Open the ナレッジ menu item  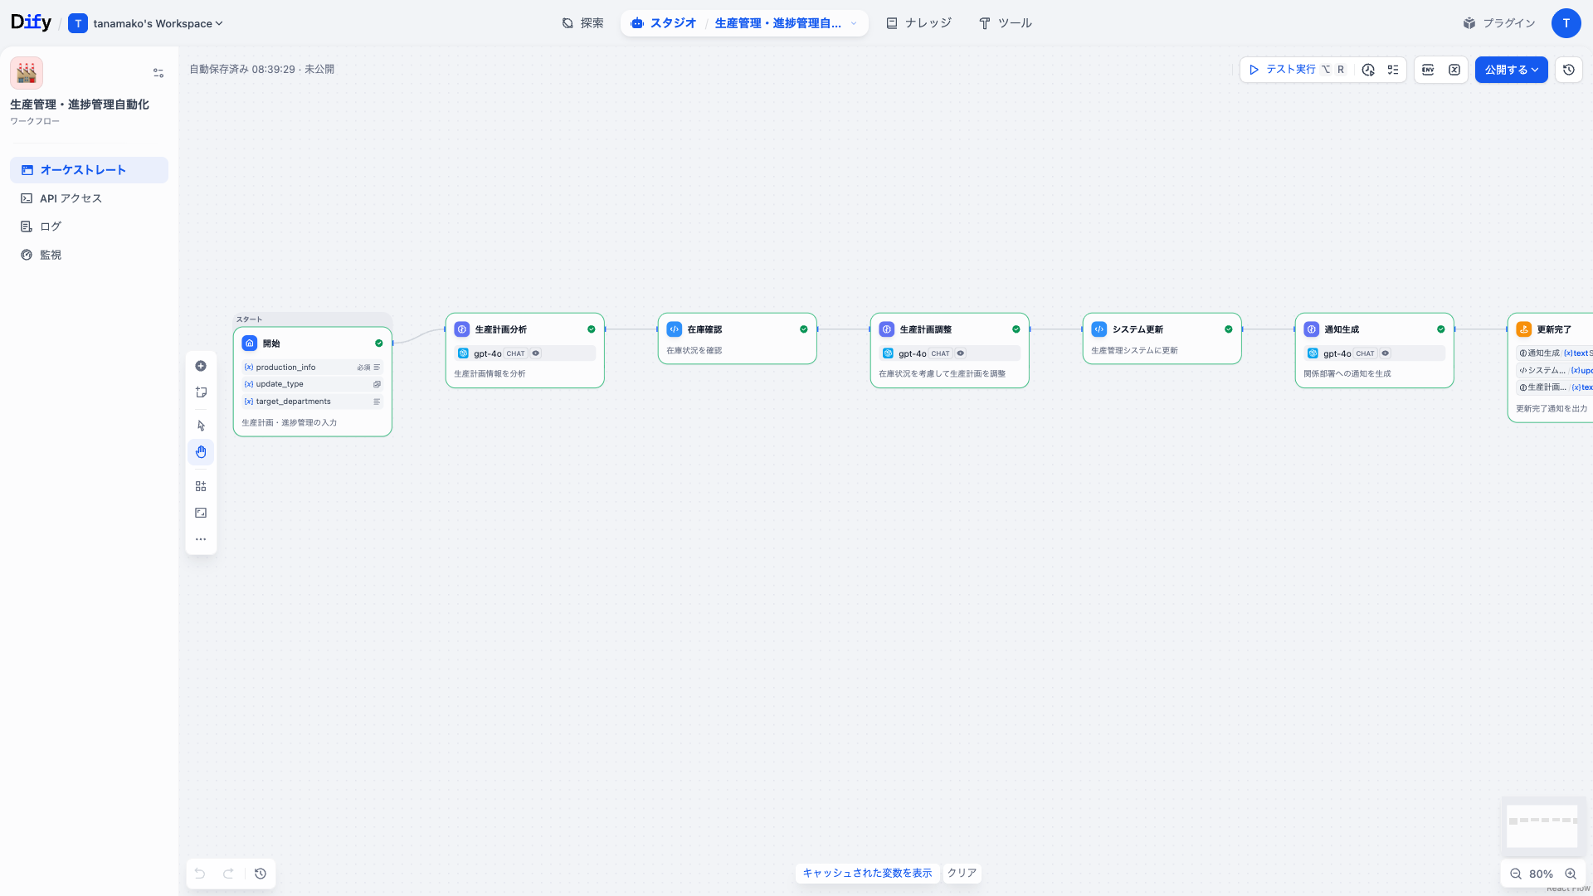pyautogui.click(x=918, y=22)
